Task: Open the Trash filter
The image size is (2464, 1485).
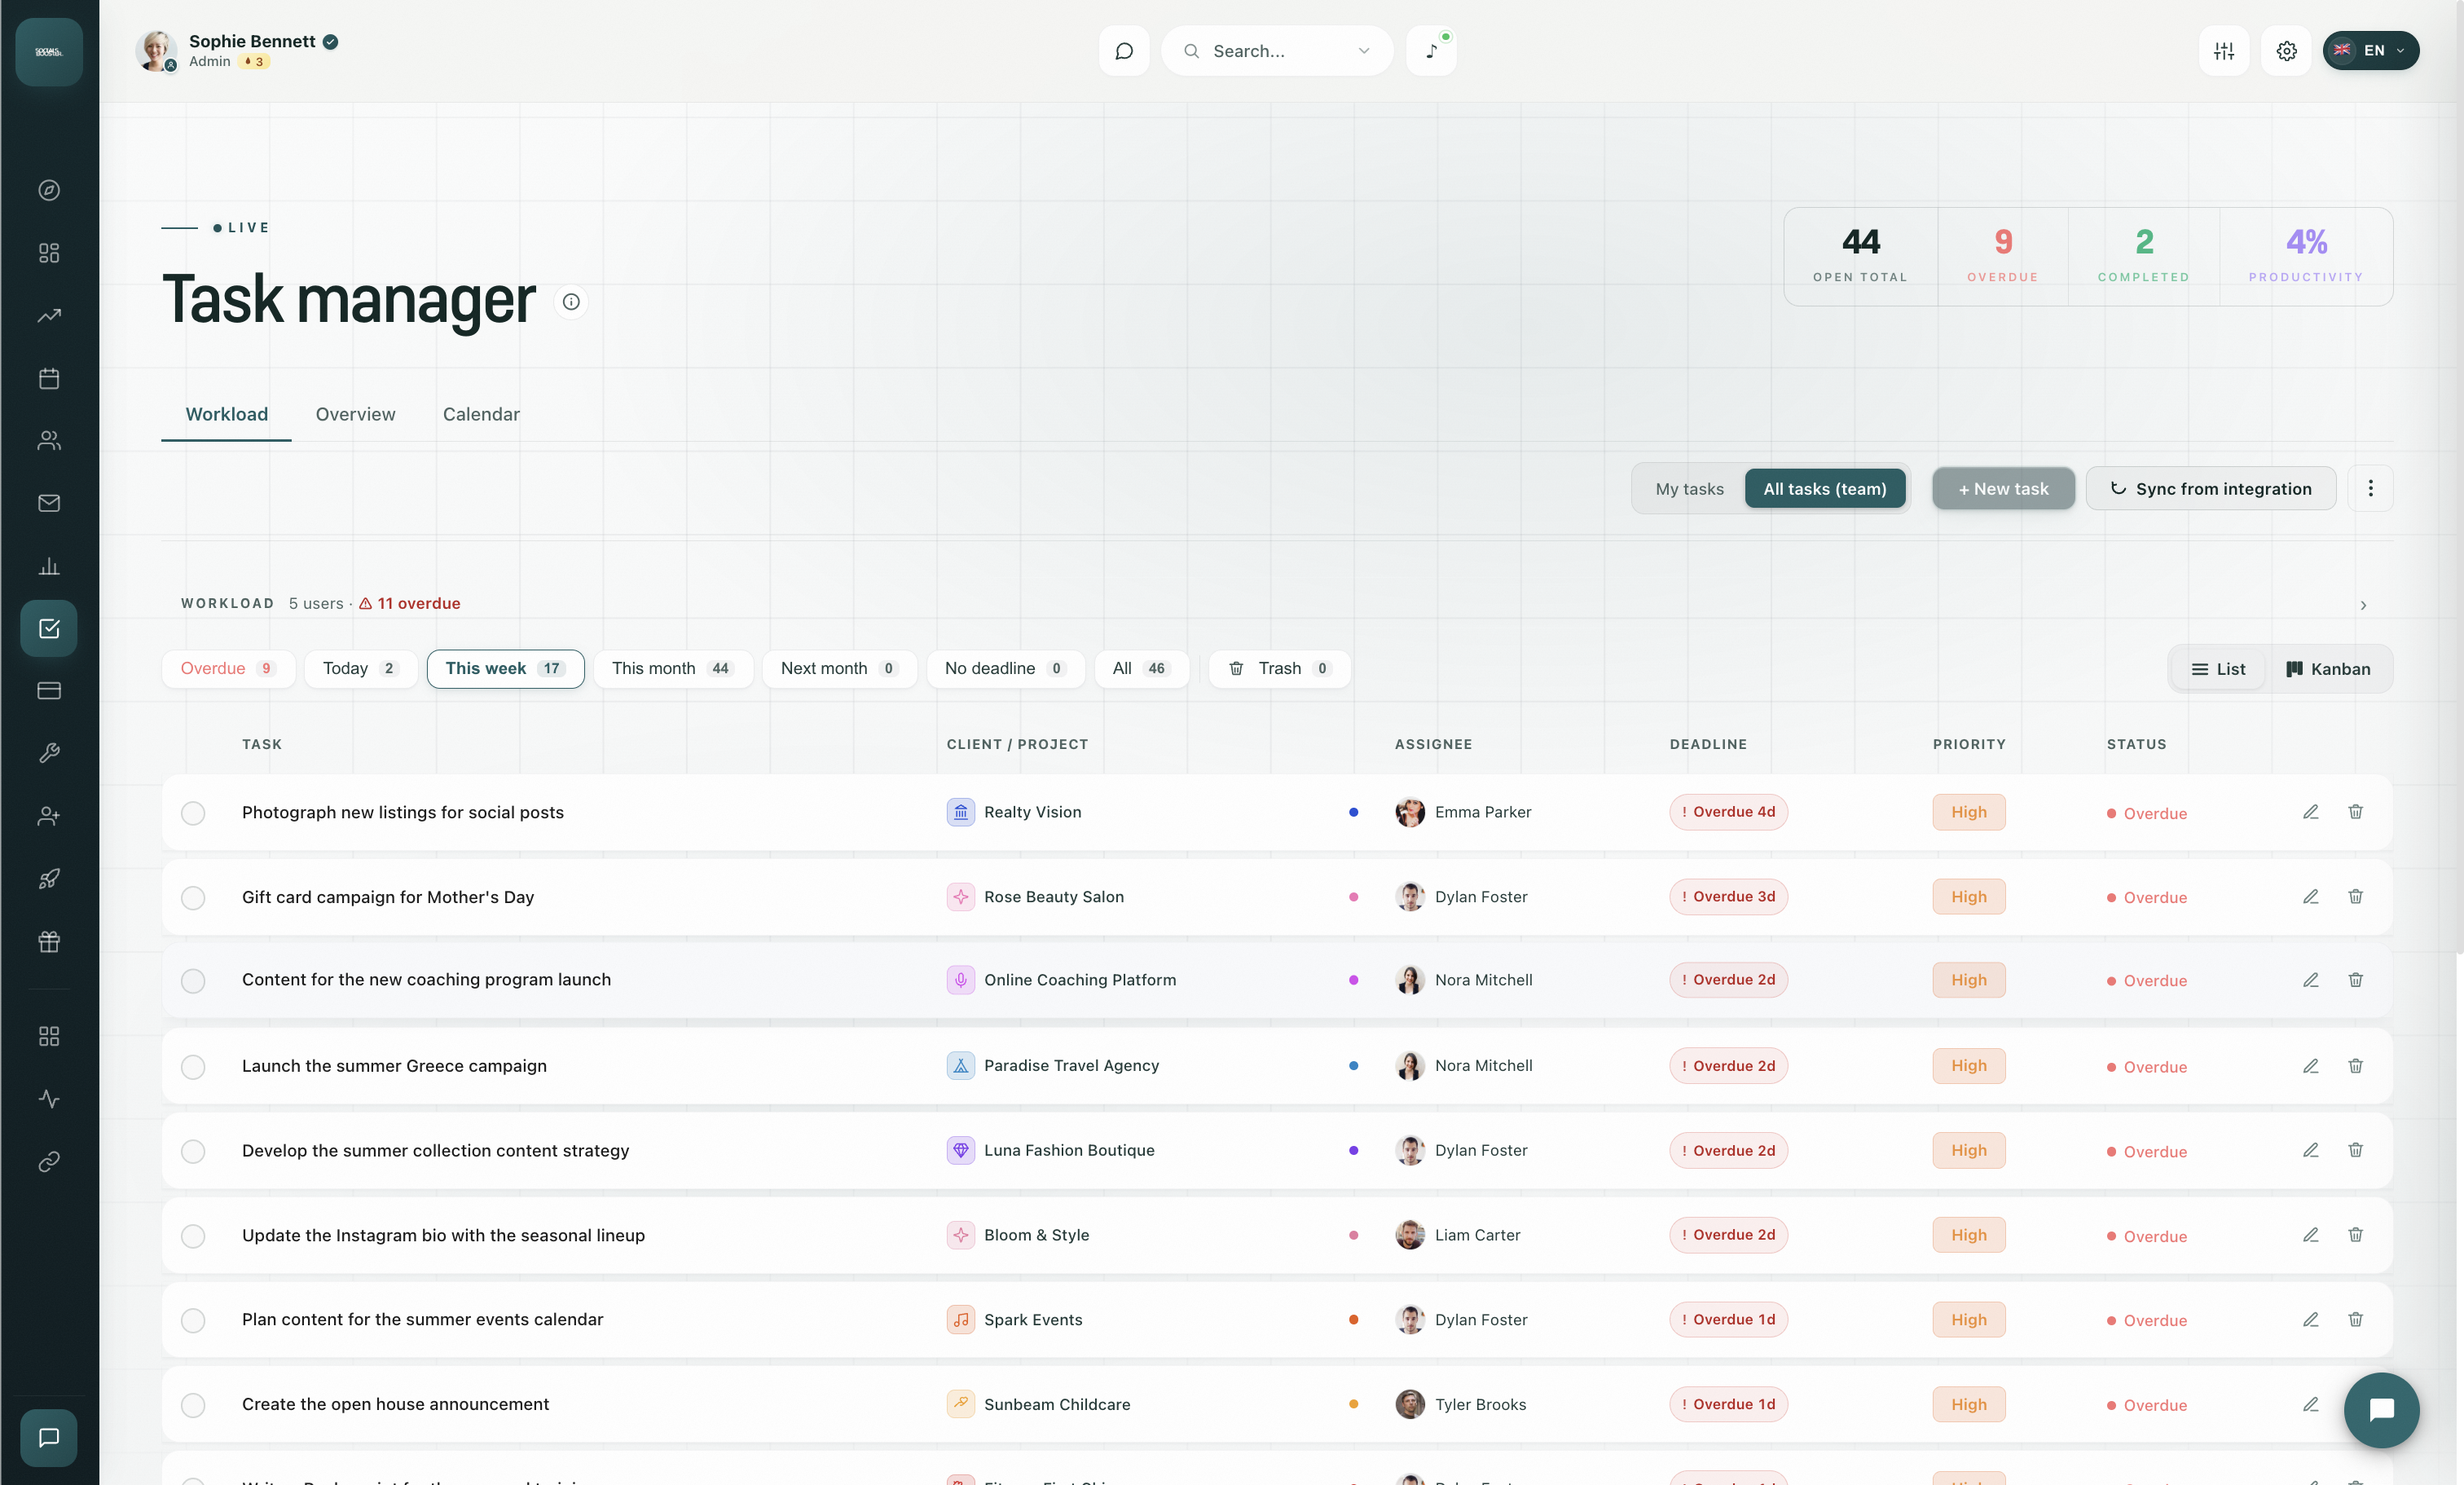Action: [1279, 669]
